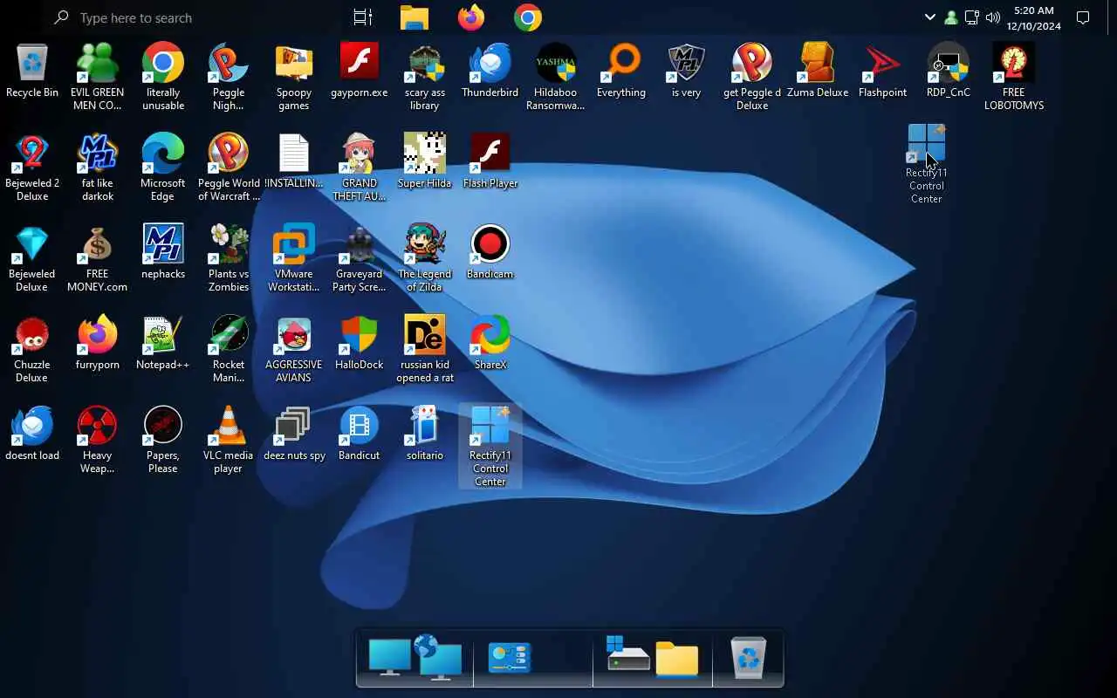The image size is (1117, 698).
Task: Open File Explorer from the taskbar
Action: pos(415,17)
